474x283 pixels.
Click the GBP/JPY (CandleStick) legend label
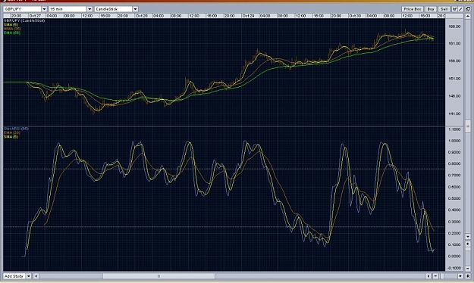pos(24,20)
